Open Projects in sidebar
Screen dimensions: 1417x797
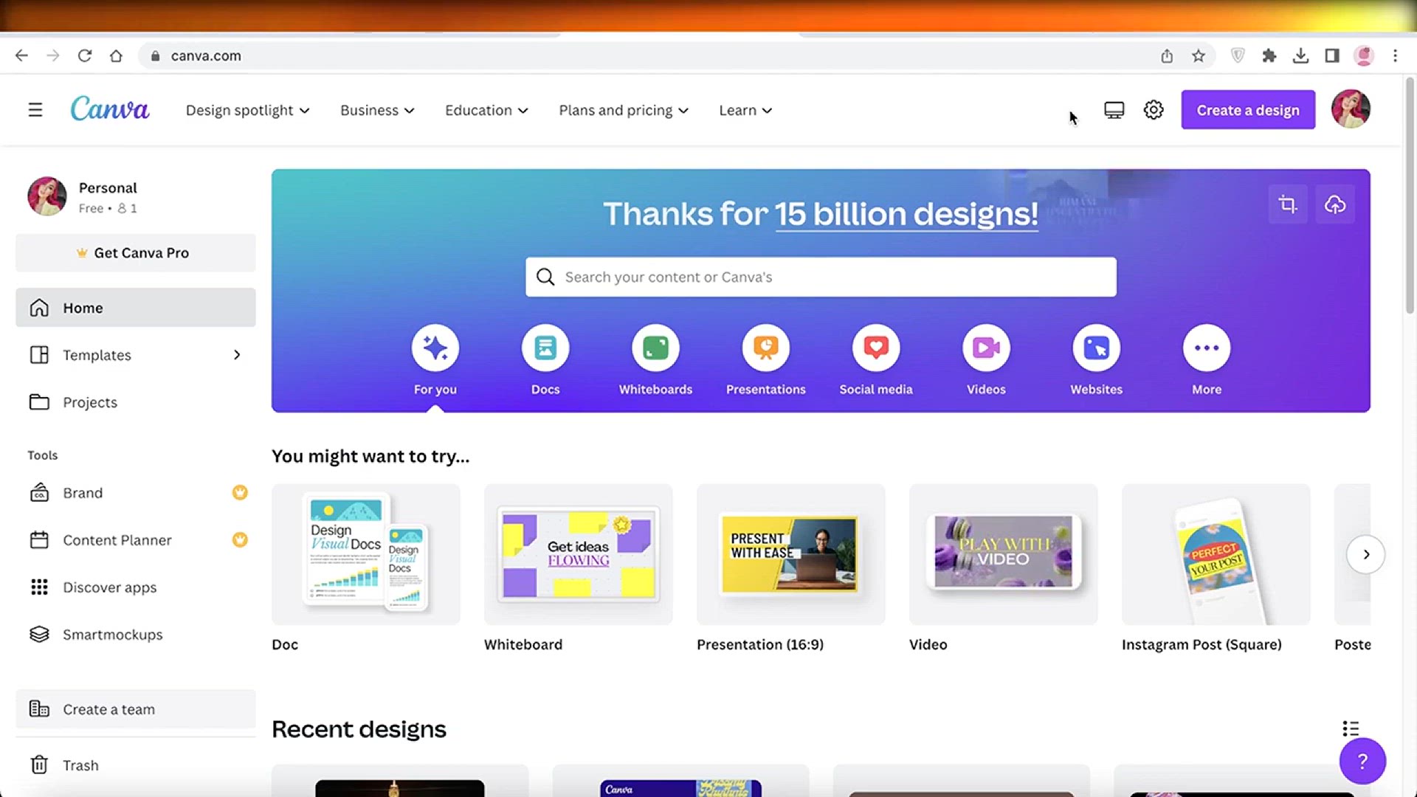(x=136, y=402)
